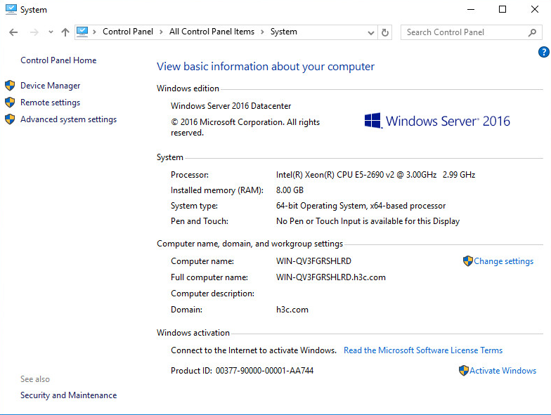Select computer name WIN-QV3FGRSHLRD

pos(313,261)
